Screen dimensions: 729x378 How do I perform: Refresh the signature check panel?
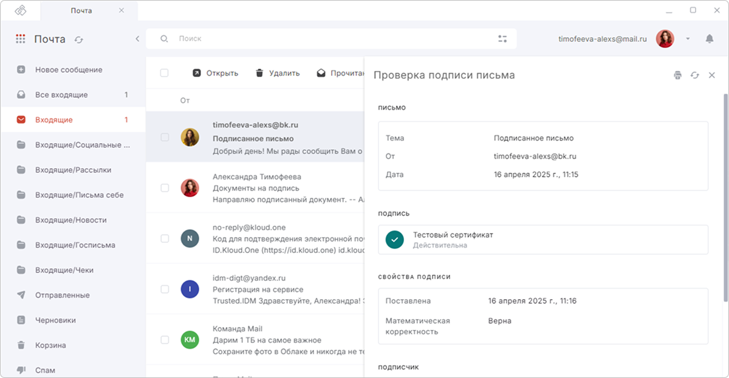[x=695, y=75]
